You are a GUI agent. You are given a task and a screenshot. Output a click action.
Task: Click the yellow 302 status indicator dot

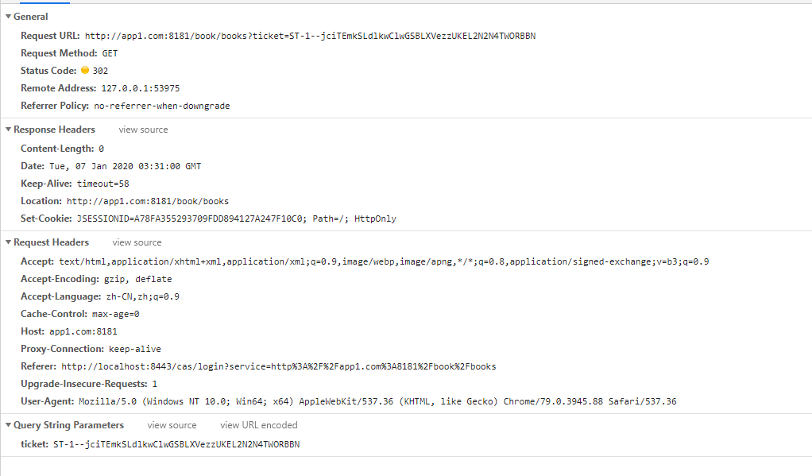85,70
